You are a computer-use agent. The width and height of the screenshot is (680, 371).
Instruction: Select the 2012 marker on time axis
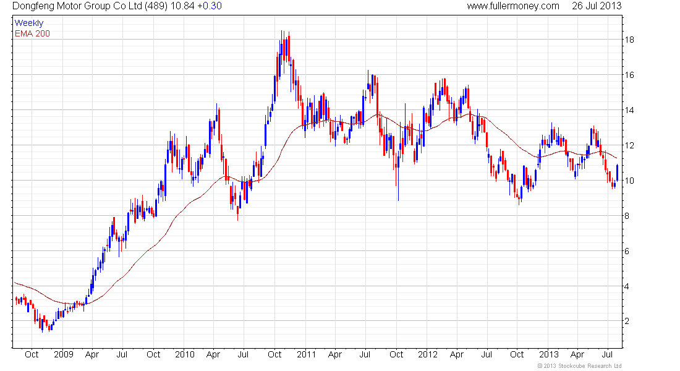click(427, 354)
